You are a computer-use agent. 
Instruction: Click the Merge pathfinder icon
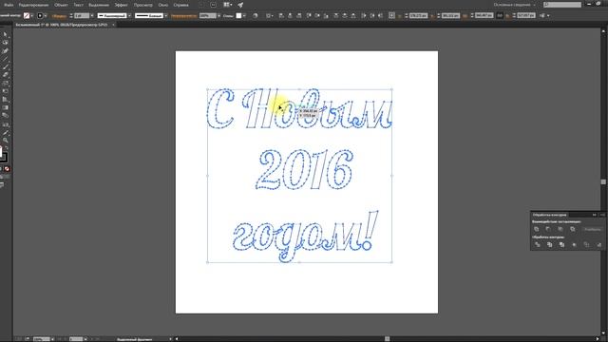[561, 245]
